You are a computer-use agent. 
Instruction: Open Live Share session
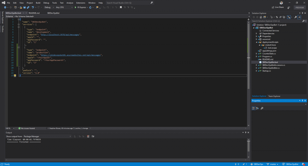tap(278, 7)
